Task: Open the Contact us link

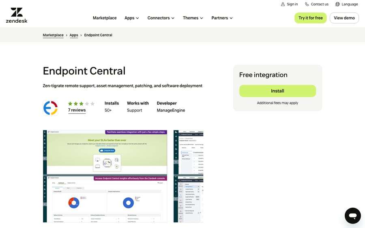Action: (317, 4)
